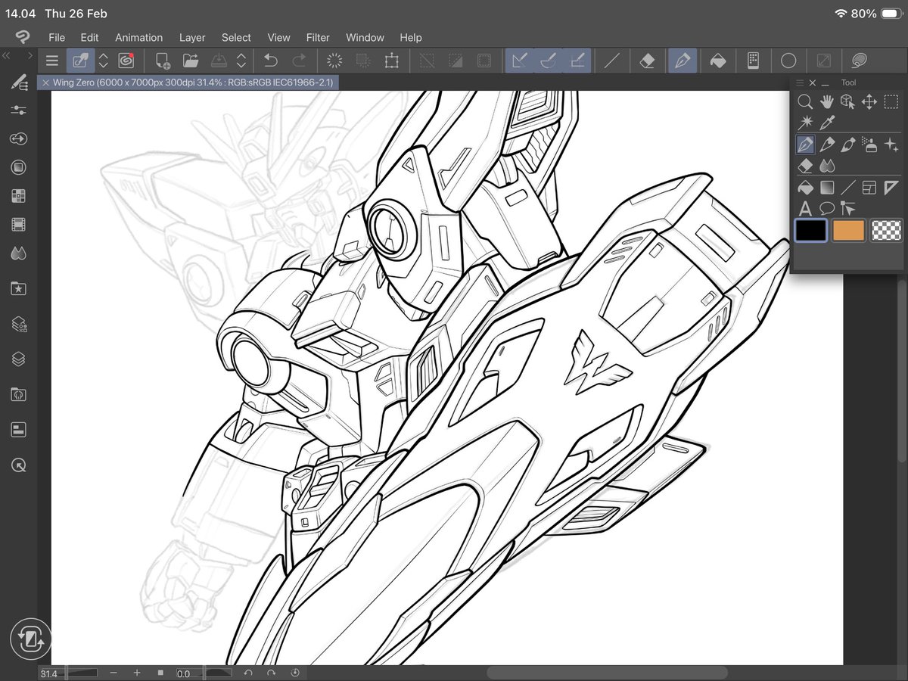Image resolution: width=908 pixels, height=681 pixels.
Task: Open the sub tool palette in sidebar
Action: coord(19,82)
